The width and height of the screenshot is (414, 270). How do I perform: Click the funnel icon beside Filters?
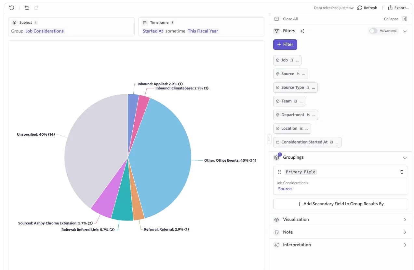276,31
